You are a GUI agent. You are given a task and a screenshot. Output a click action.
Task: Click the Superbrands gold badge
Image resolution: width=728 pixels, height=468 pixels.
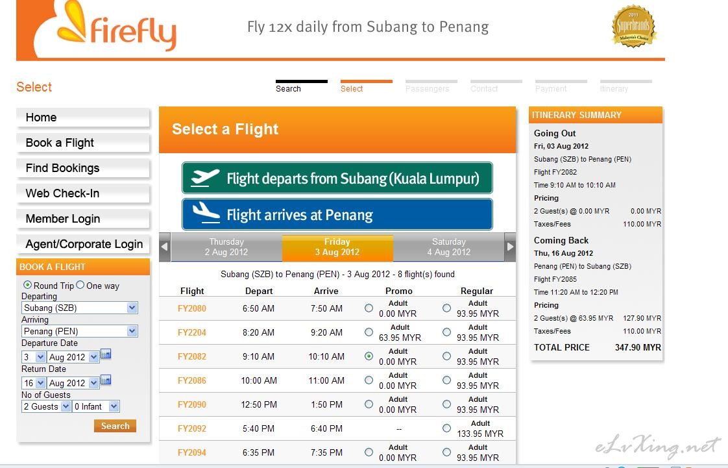tap(633, 26)
